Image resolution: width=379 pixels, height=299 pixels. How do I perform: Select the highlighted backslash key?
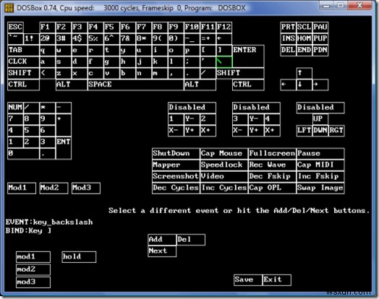pos(223,62)
